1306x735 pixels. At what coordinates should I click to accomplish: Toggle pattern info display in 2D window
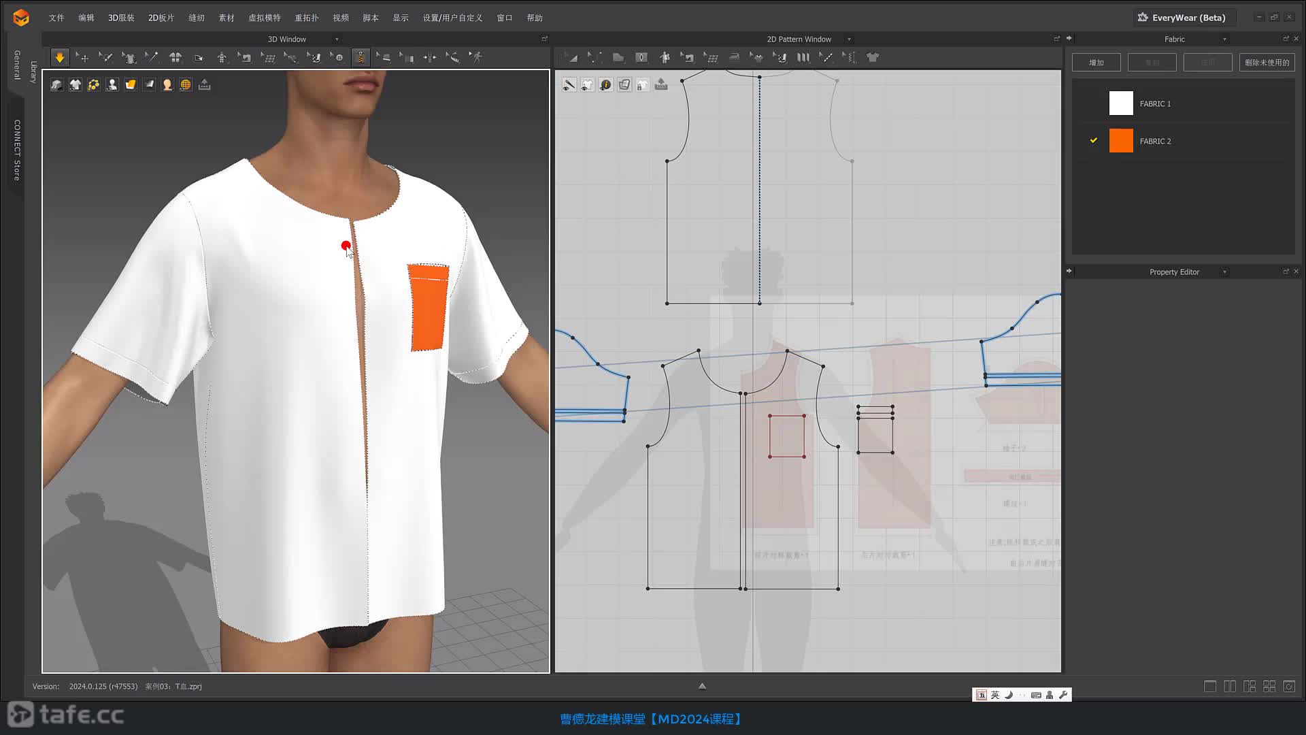click(606, 85)
